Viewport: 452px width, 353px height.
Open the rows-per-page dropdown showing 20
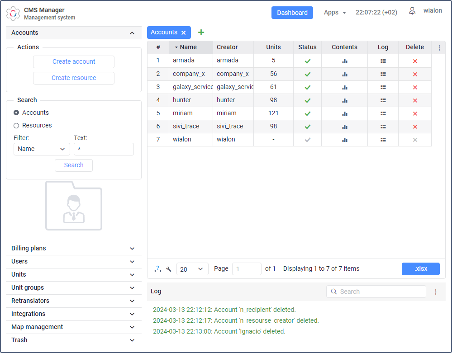tap(192, 269)
